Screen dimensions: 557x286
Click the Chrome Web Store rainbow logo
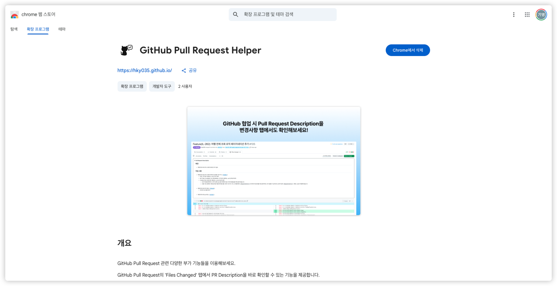click(x=14, y=15)
